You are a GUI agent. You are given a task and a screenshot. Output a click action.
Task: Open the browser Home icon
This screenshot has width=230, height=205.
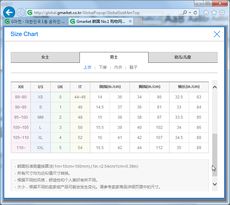pos(206,13)
